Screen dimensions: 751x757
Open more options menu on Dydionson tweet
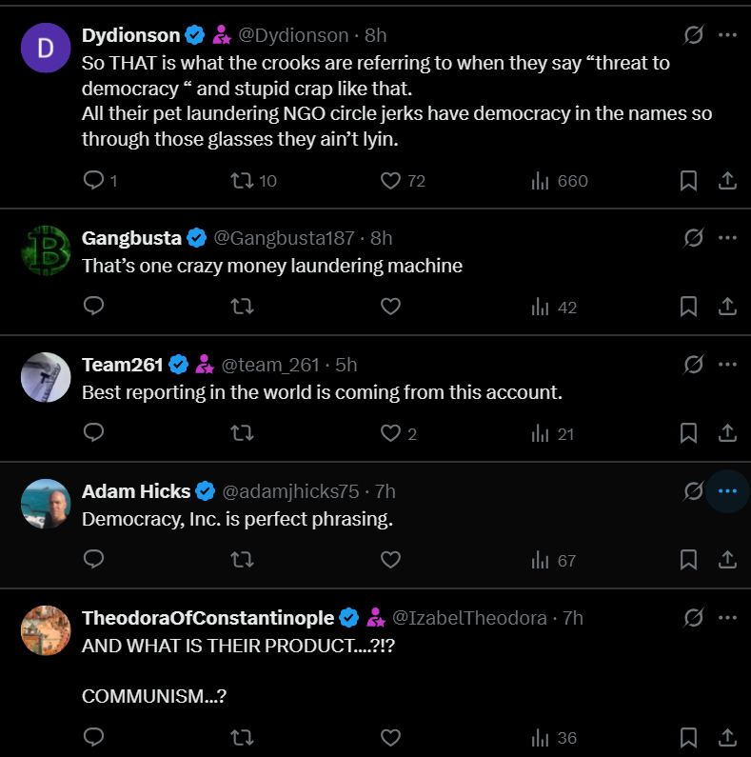pos(727,35)
